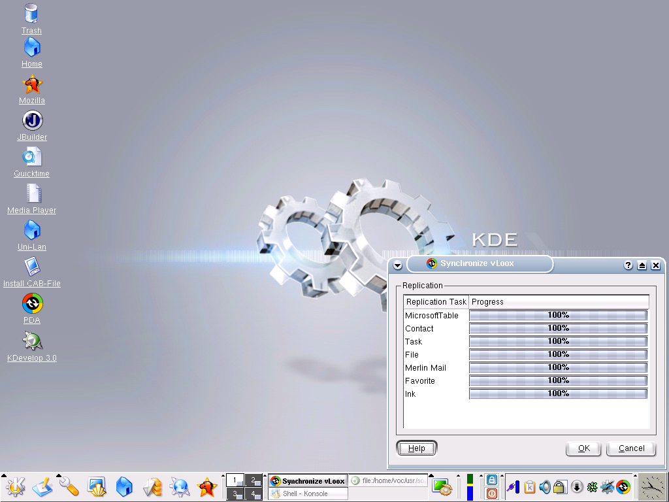Open the Home folder desktop icon

coord(31,52)
